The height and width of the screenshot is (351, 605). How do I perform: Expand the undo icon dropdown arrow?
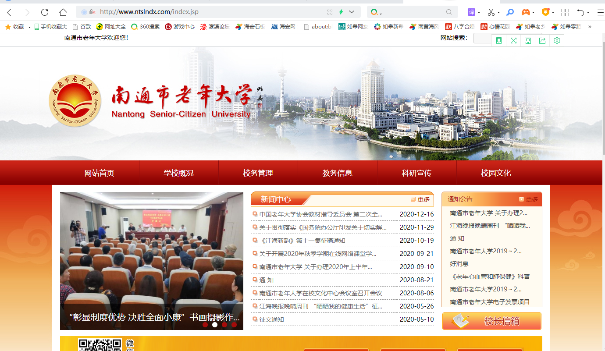[x=588, y=12]
